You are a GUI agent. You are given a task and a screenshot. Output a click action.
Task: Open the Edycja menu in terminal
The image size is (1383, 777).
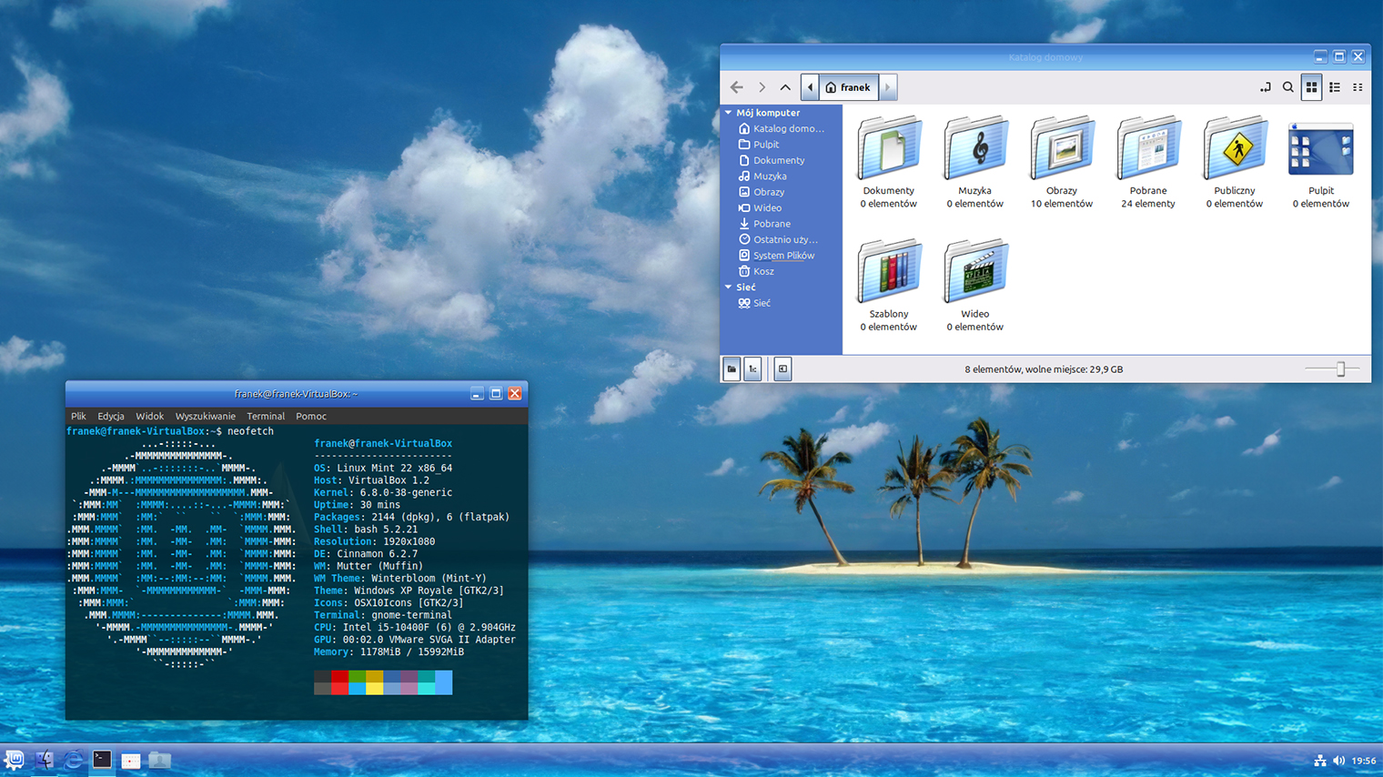[111, 416]
